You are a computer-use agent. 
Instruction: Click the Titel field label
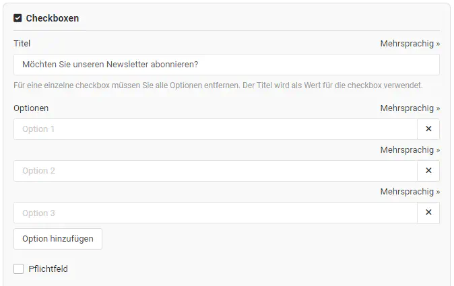[x=22, y=43]
